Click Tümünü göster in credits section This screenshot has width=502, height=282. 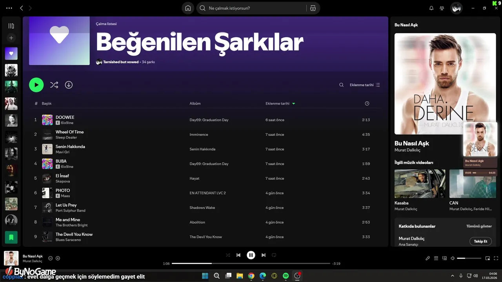pos(479,226)
